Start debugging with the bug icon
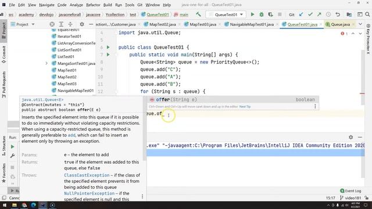Viewport: 372px width, 209px height. 262,15
